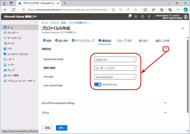Open the deployment type dropdown showing ユーザー ドリブン
This screenshot has height=134, width=190.
coord(115,68)
